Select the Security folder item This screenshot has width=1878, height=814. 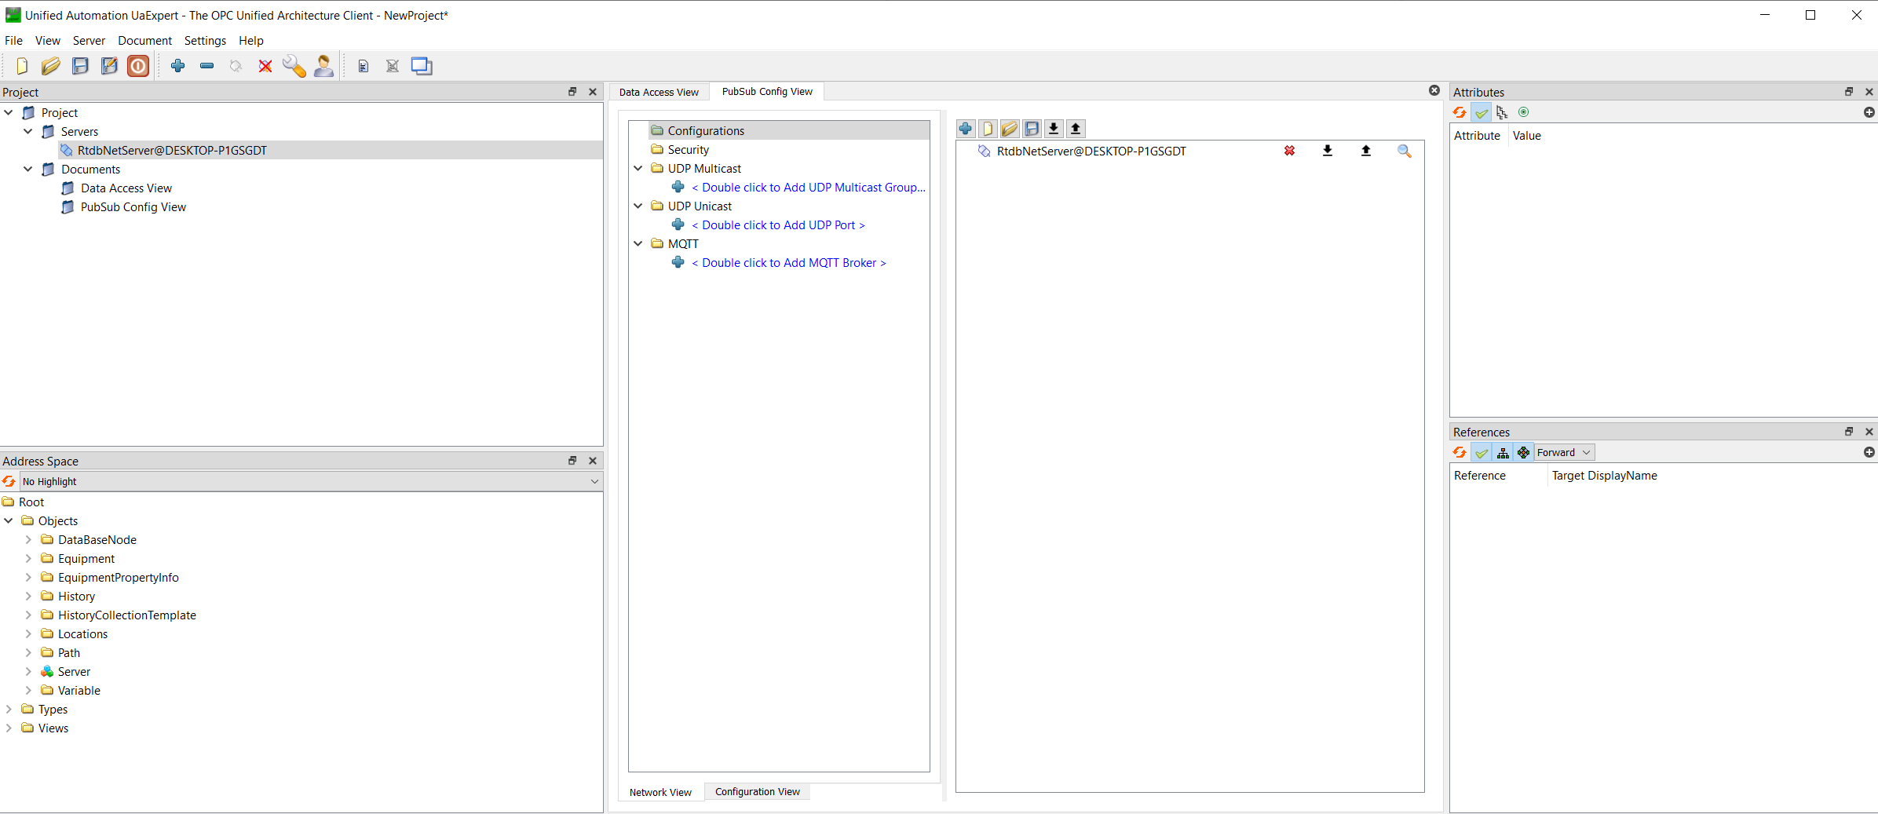689,149
